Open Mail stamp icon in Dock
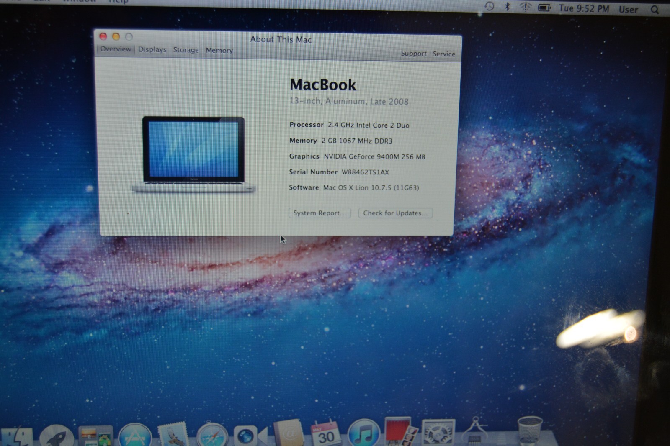Image resolution: width=670 pixels, height=446 pixels. click(x=173, y=434)
